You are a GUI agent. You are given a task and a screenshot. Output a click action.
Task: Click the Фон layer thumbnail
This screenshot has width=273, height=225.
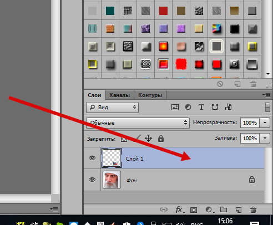click(x=112, y=180)
